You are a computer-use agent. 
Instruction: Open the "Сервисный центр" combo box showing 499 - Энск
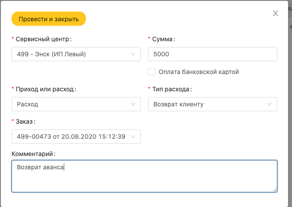click(71, 55)
